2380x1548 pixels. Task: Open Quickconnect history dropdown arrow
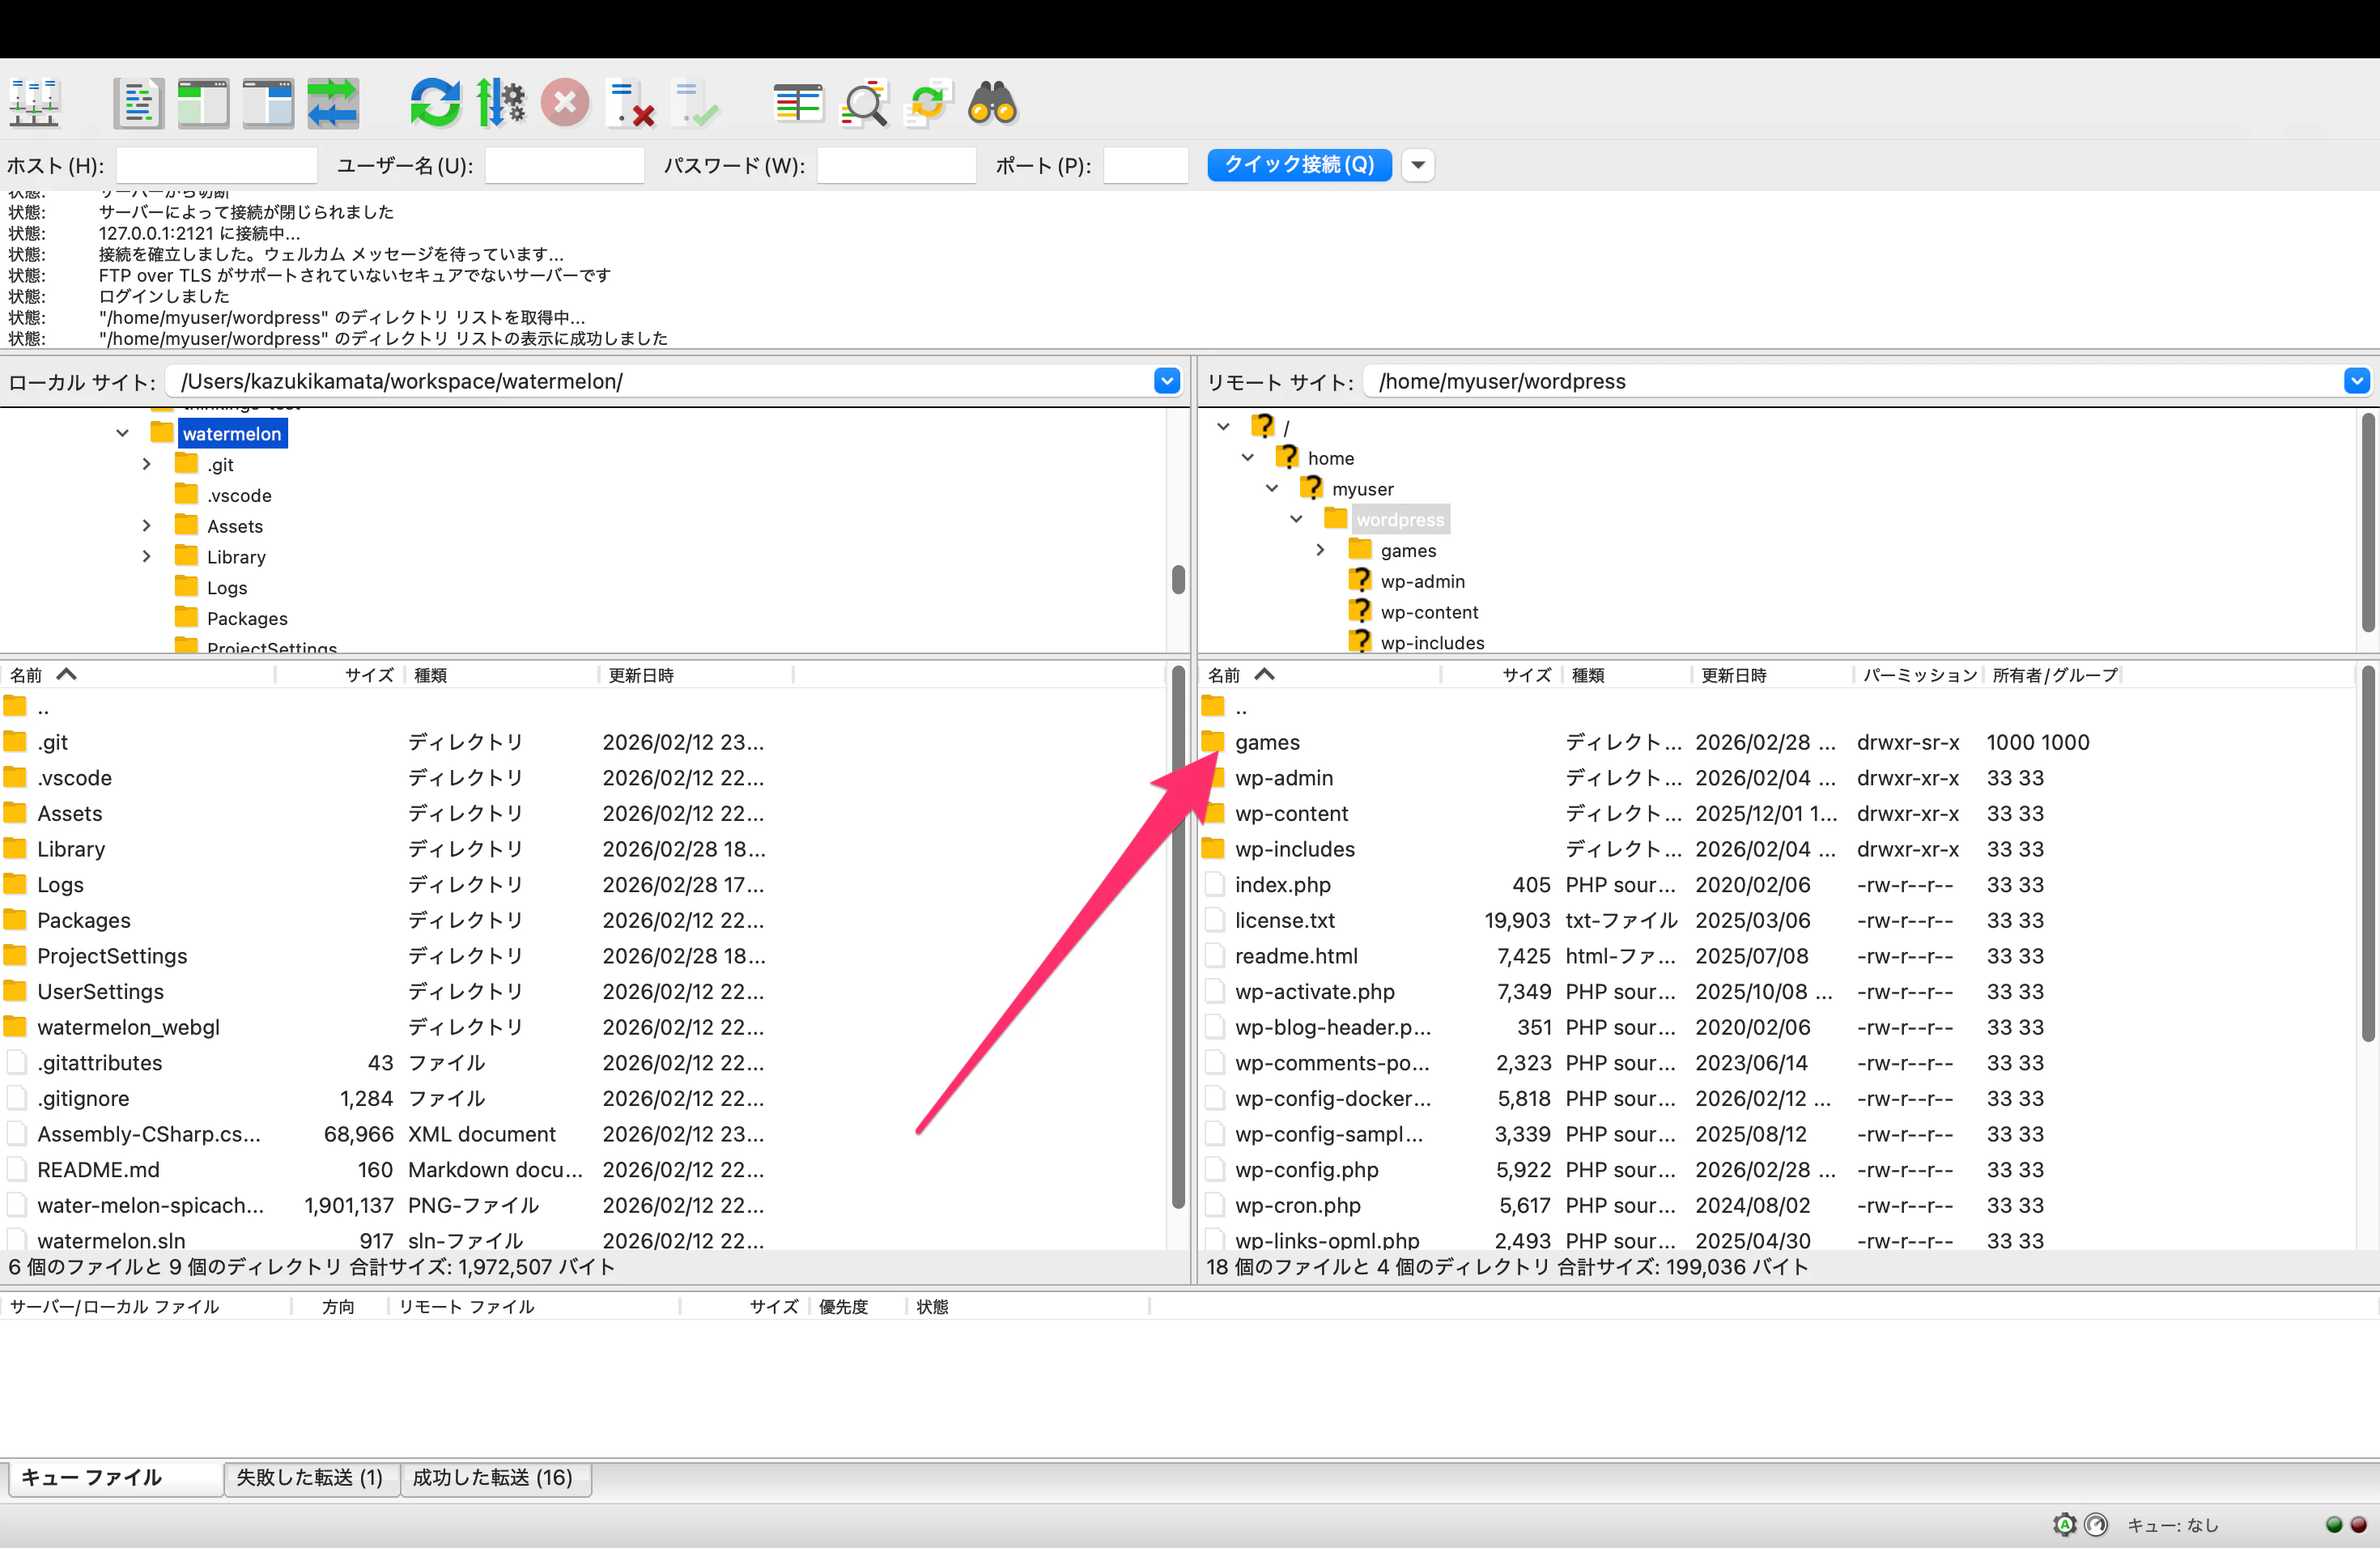tap(1418, 165)
